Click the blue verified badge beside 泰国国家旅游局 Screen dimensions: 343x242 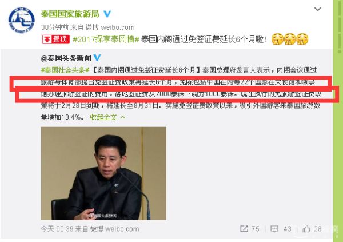pyautogui.click(x=107, y=14)
